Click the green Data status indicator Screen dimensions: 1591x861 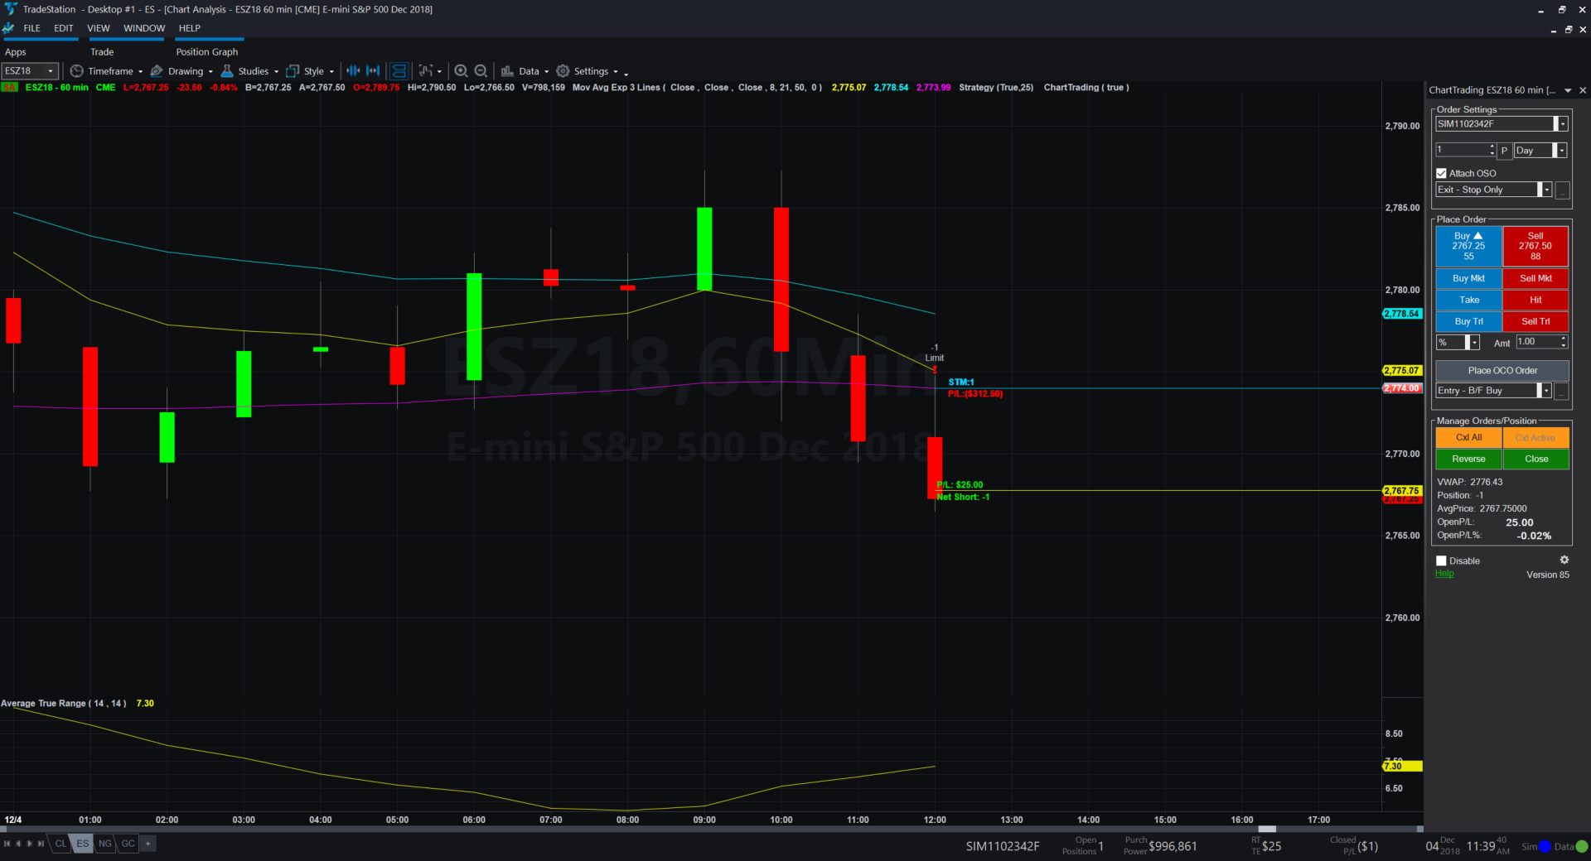[x=1582, y=846]
